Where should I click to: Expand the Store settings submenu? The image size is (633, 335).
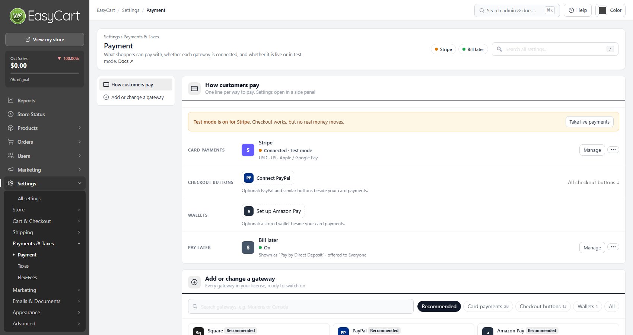tap(79, 210)
